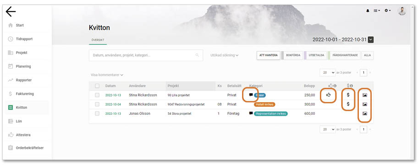The width and height of the screenshot is (418, 166).
Task: Check the 9047 Redovisningsprojektet row checkbox
Action: click(97, 104)
